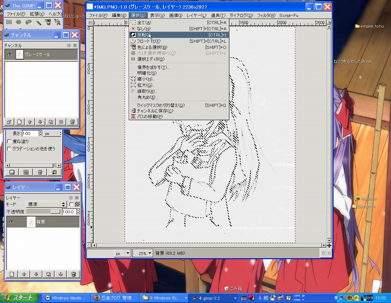Click the tool options horizontal scrollbar
Viewport: 391px width, 303px height.
tap(33, 166)
